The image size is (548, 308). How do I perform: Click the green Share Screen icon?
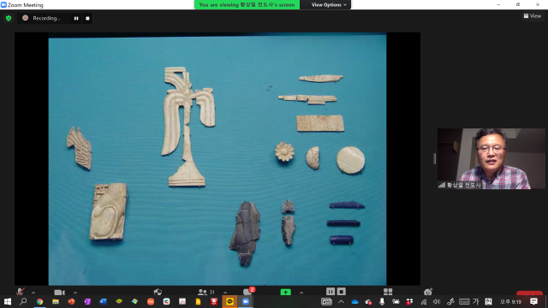click(x=285, y=293)
